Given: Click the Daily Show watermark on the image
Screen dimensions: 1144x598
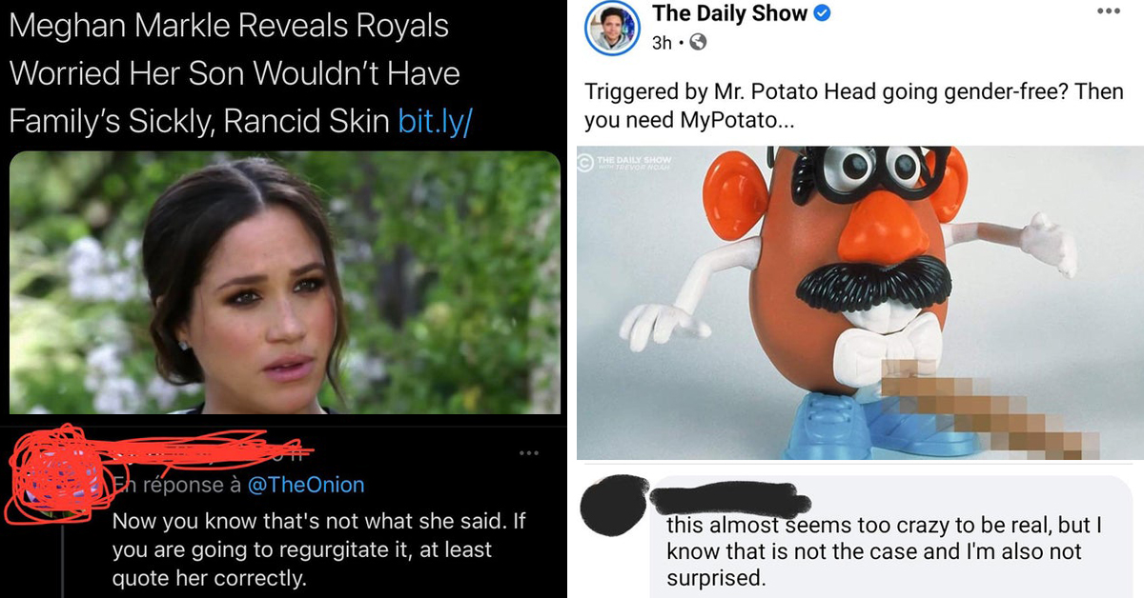Looking at the screenshot, I should point(631,165).
